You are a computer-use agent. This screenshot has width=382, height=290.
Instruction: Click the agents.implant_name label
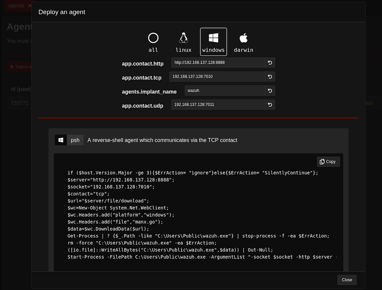pos(149,92)
